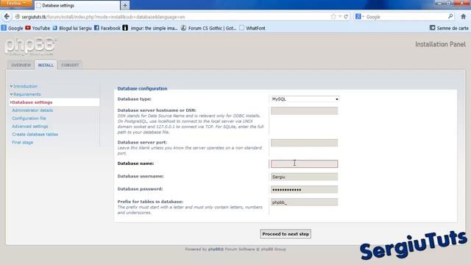Click Advanced settings in sidebar
Screen dimensions: 471x265
pyautogui.click(x=30, y=127)
